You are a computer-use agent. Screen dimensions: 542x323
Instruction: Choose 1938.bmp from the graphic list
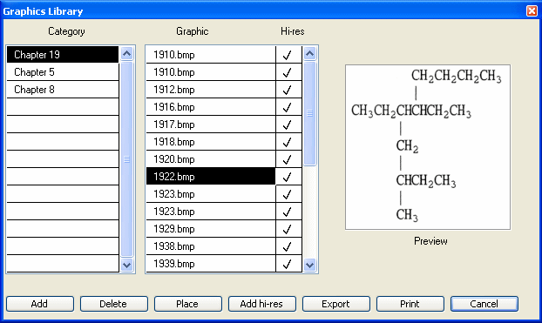[211, 246]
